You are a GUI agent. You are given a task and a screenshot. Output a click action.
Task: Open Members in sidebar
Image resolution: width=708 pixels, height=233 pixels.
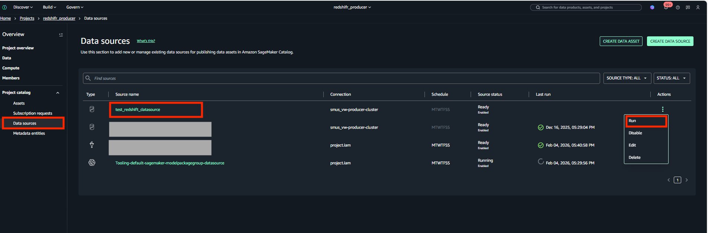[11, 78]
